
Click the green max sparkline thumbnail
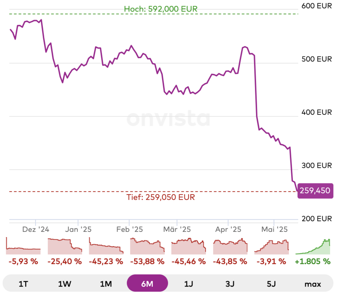point(313,246)
